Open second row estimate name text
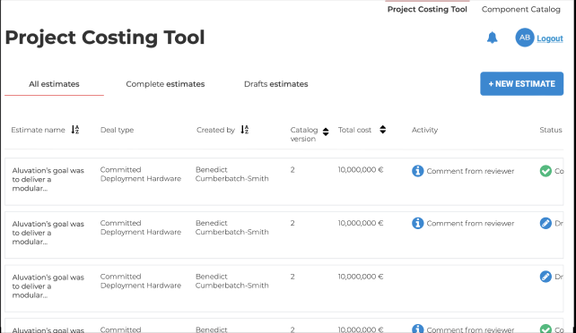The height and width of the screenshot is (333, 576). pyautogui.click(x=48, y=233)
